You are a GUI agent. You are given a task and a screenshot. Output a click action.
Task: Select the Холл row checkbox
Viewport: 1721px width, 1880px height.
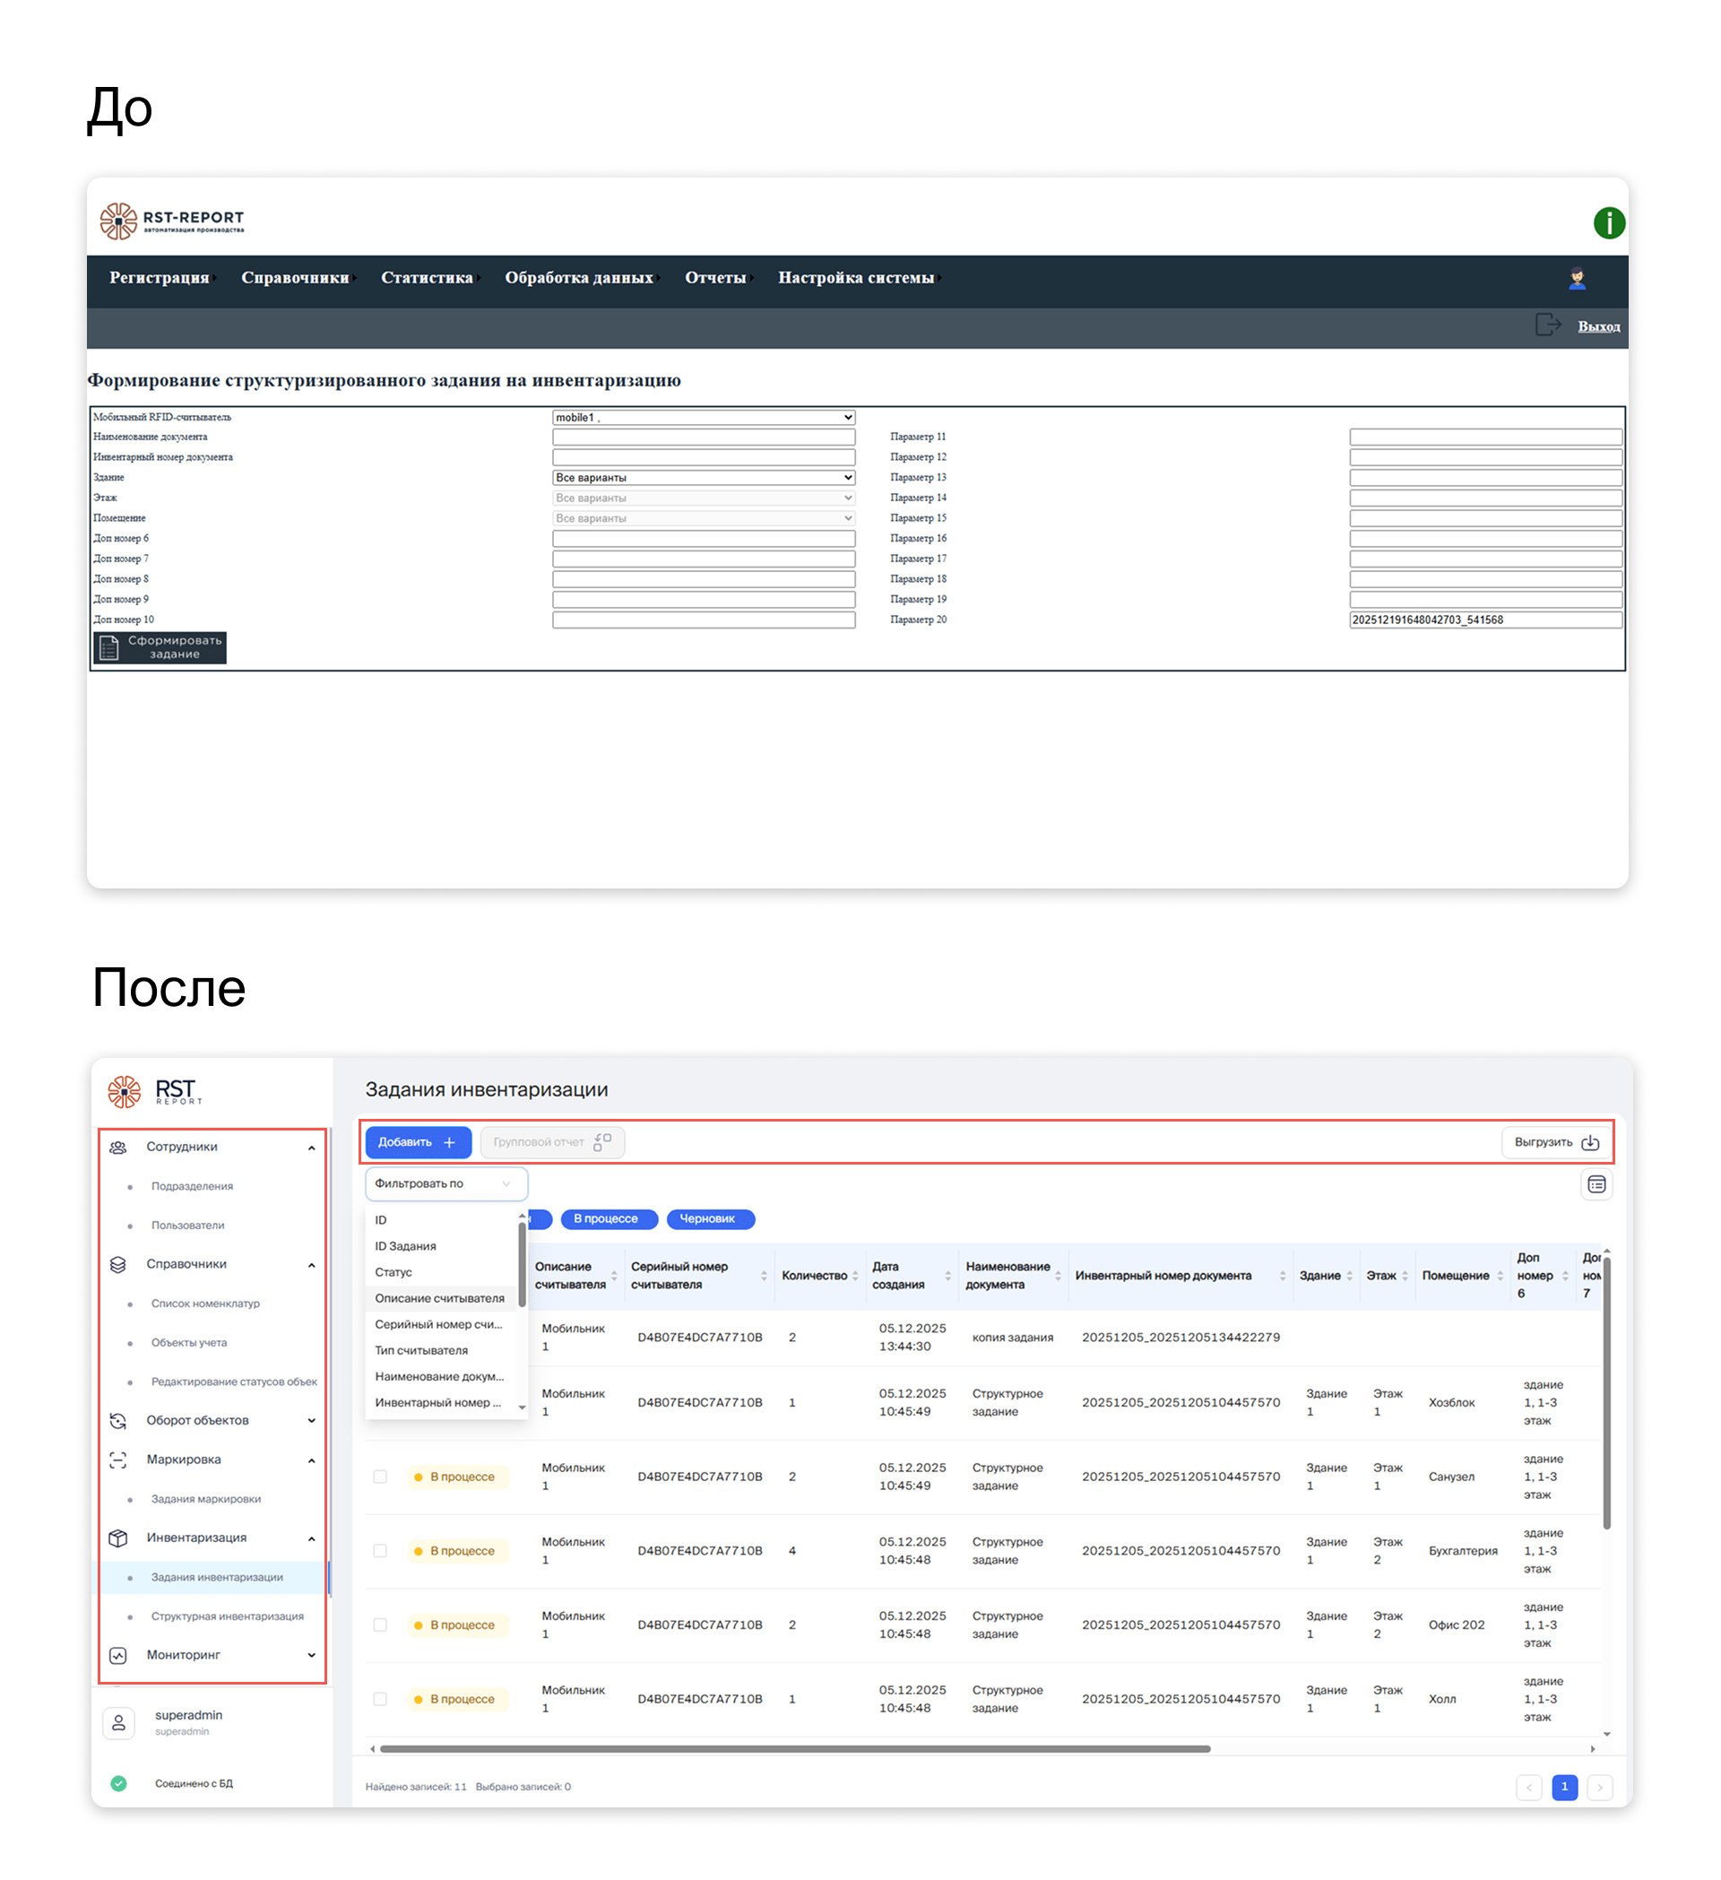point(380,1699)
